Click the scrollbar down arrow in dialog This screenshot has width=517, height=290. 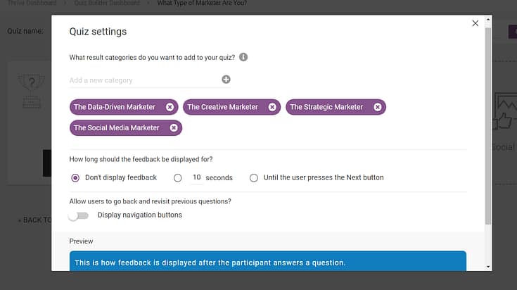point(488,267)
